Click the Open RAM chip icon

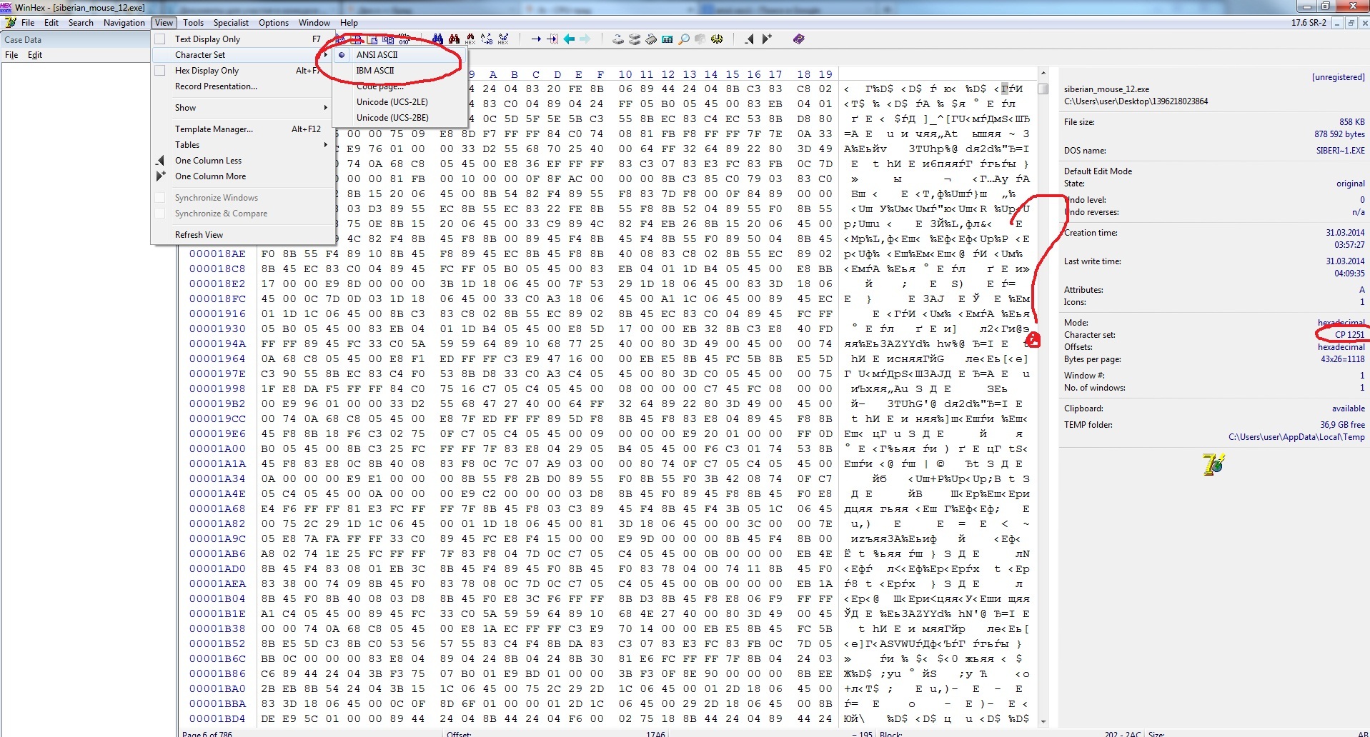pos(651,39)
